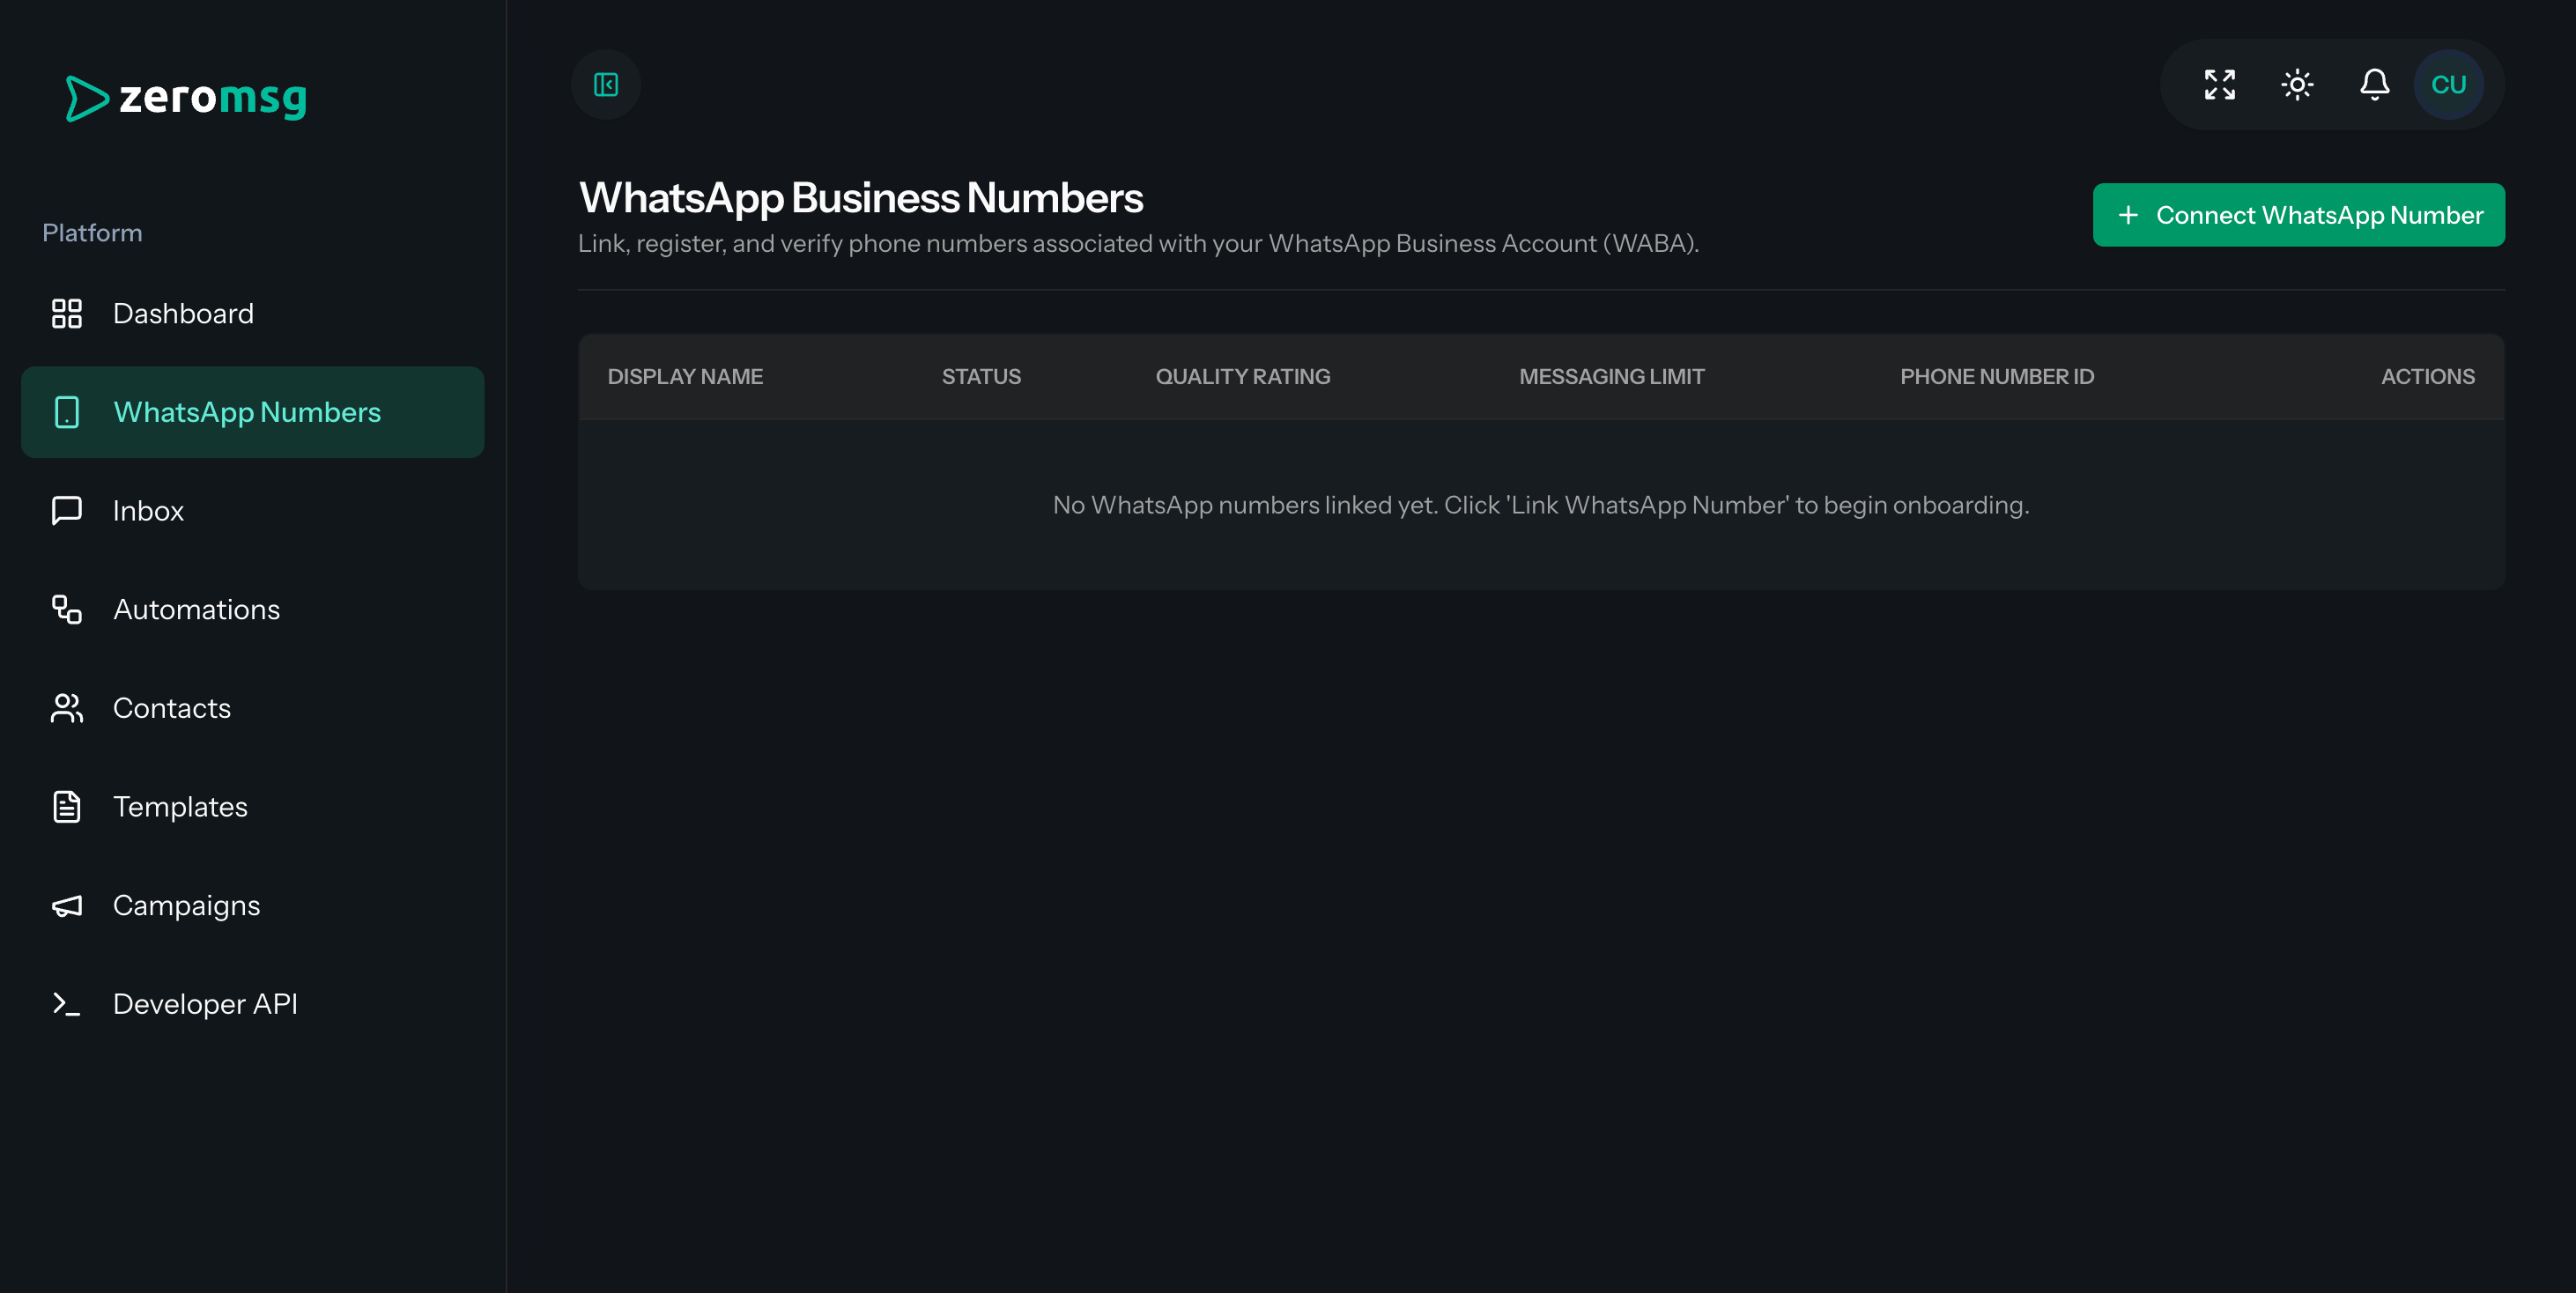Go to Inbox
The image size is (2576, 1293).
coord(253,510)
